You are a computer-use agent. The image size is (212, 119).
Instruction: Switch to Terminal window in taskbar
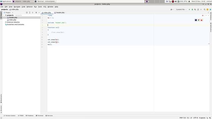45,1
